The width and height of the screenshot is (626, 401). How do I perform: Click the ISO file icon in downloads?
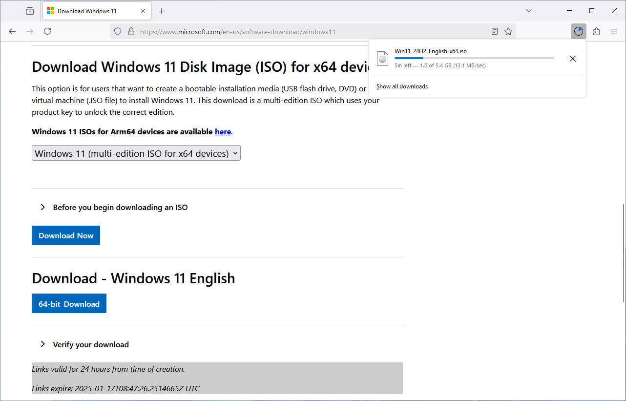coord(383,59)
